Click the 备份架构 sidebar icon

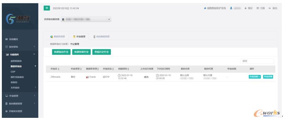(6, 47)
